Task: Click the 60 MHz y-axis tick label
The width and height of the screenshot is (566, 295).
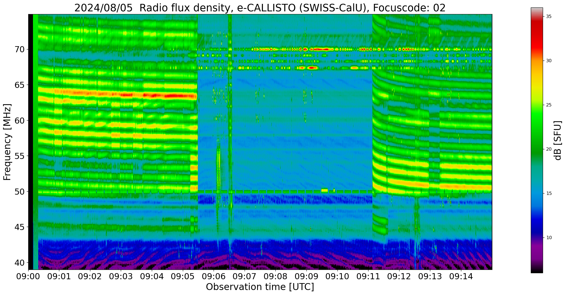Action: click(20, 121)
